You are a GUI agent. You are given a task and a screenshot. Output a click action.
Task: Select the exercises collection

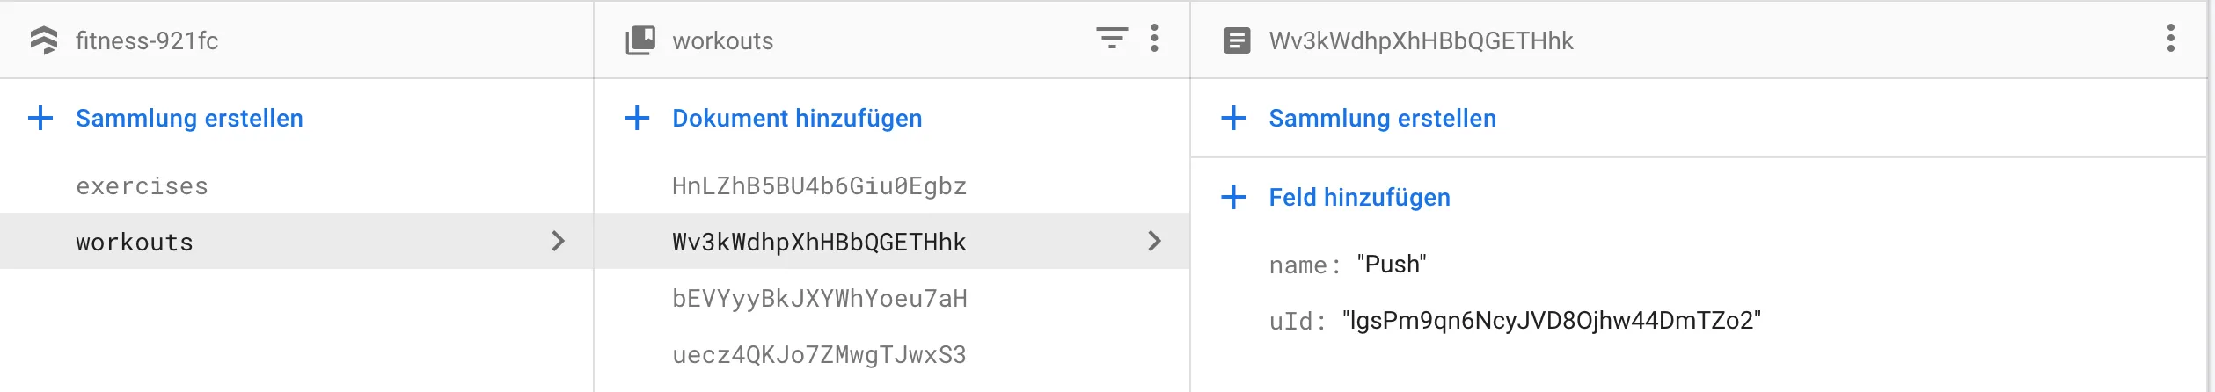click(x=142, y=186)
